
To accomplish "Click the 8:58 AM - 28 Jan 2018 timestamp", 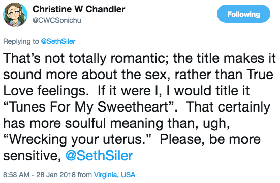I will tap(39, 175).
